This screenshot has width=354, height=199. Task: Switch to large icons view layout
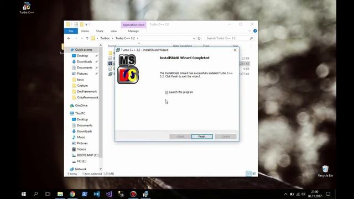254,174
